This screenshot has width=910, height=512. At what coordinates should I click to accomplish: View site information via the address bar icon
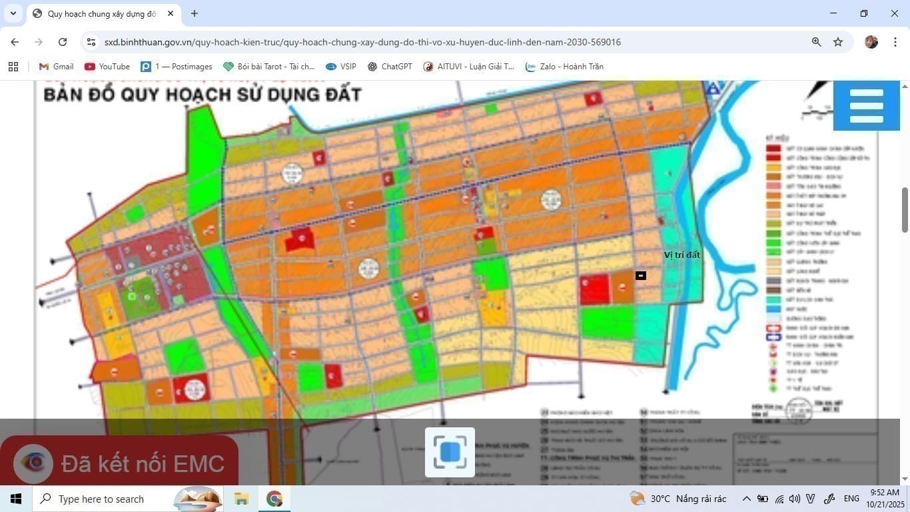91,41
